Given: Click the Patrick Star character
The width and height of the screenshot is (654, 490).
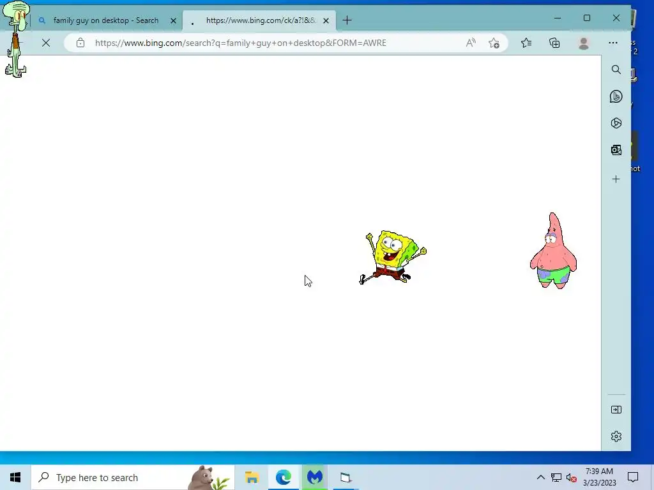Looking at the screenshot, I should [x=553, y=251].
